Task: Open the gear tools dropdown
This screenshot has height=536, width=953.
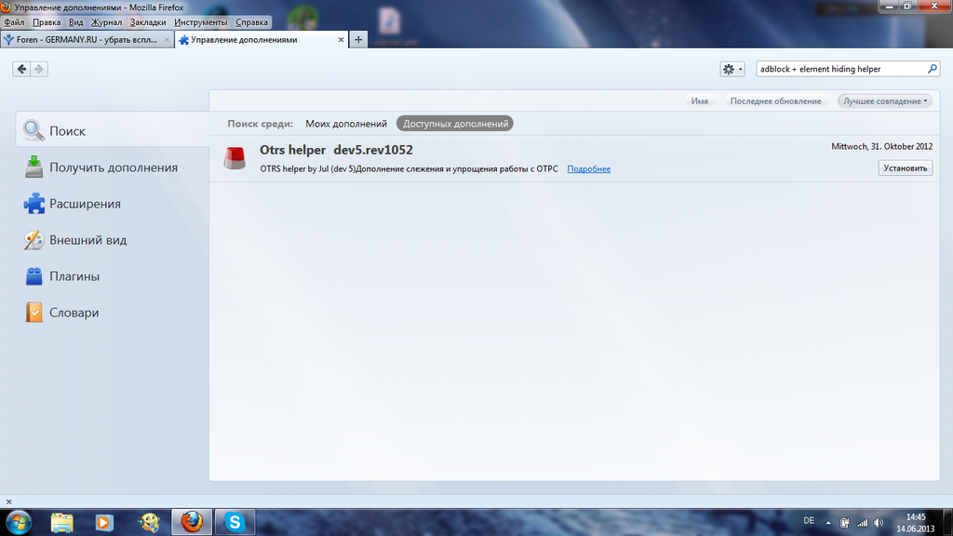Action: 732,69
